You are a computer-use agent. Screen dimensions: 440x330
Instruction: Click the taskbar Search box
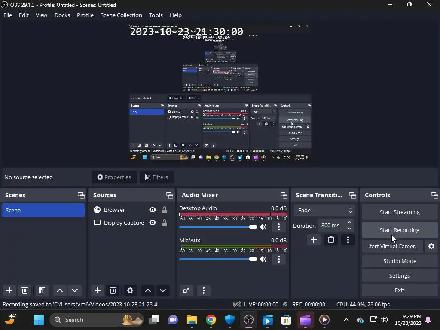pos(96,320)
